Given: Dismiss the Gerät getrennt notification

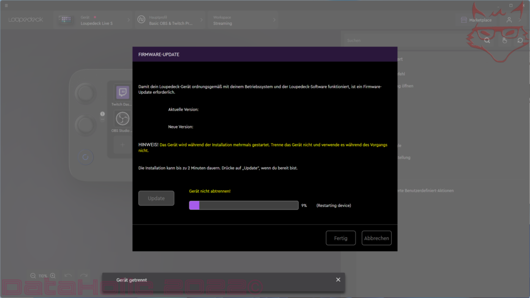Looking at the screenshot, I should pyautogui.click(x=338, y=280).
